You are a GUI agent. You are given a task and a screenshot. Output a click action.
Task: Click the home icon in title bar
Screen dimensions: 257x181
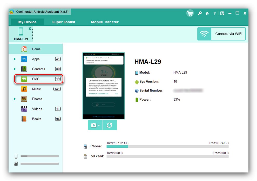(x=207, y=13)
